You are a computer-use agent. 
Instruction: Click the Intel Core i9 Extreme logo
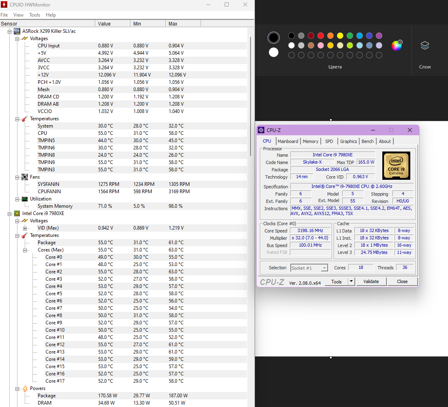coord(396,166)
